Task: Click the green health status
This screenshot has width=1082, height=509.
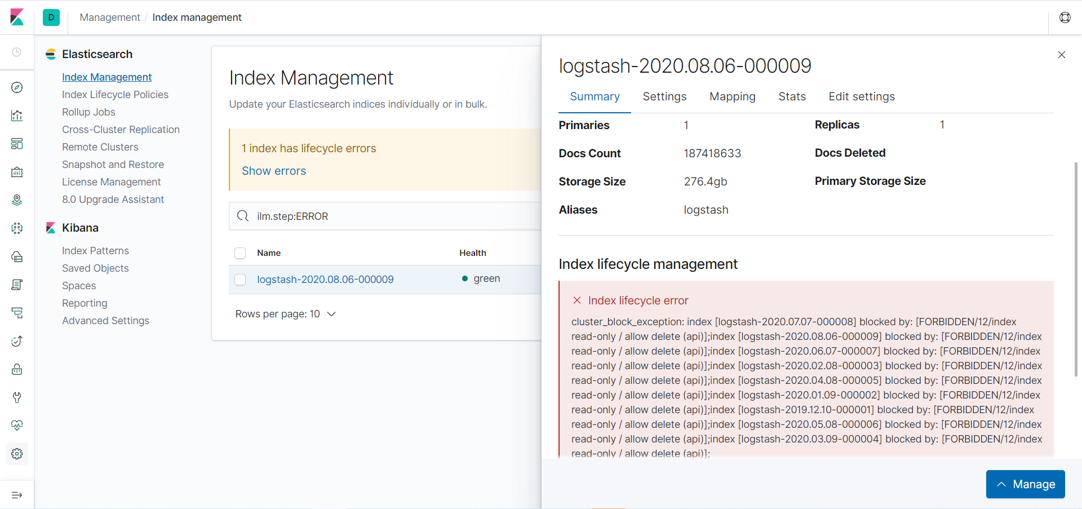Action: coord(481,278)
